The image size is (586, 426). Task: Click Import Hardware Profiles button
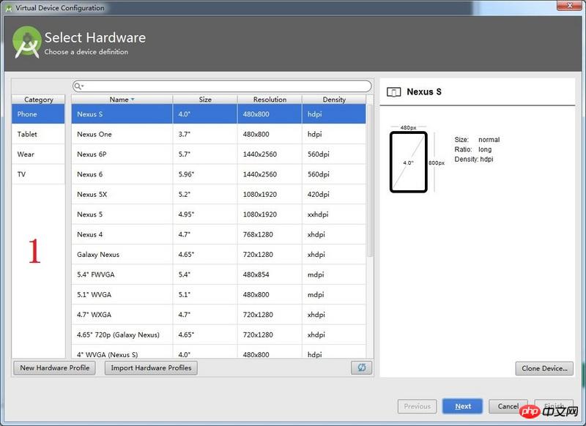(x=151, y=367)
